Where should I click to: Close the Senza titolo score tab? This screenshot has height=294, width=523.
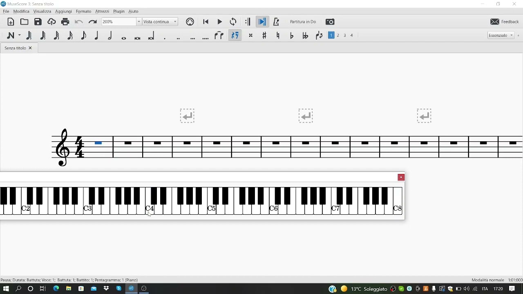click(31, 49)
